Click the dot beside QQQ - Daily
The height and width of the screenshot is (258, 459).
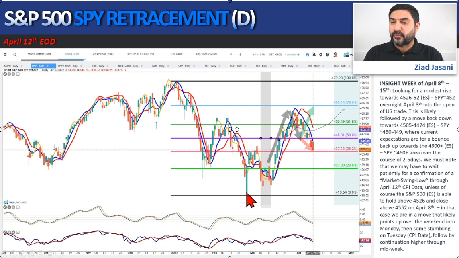pos(108,66)
